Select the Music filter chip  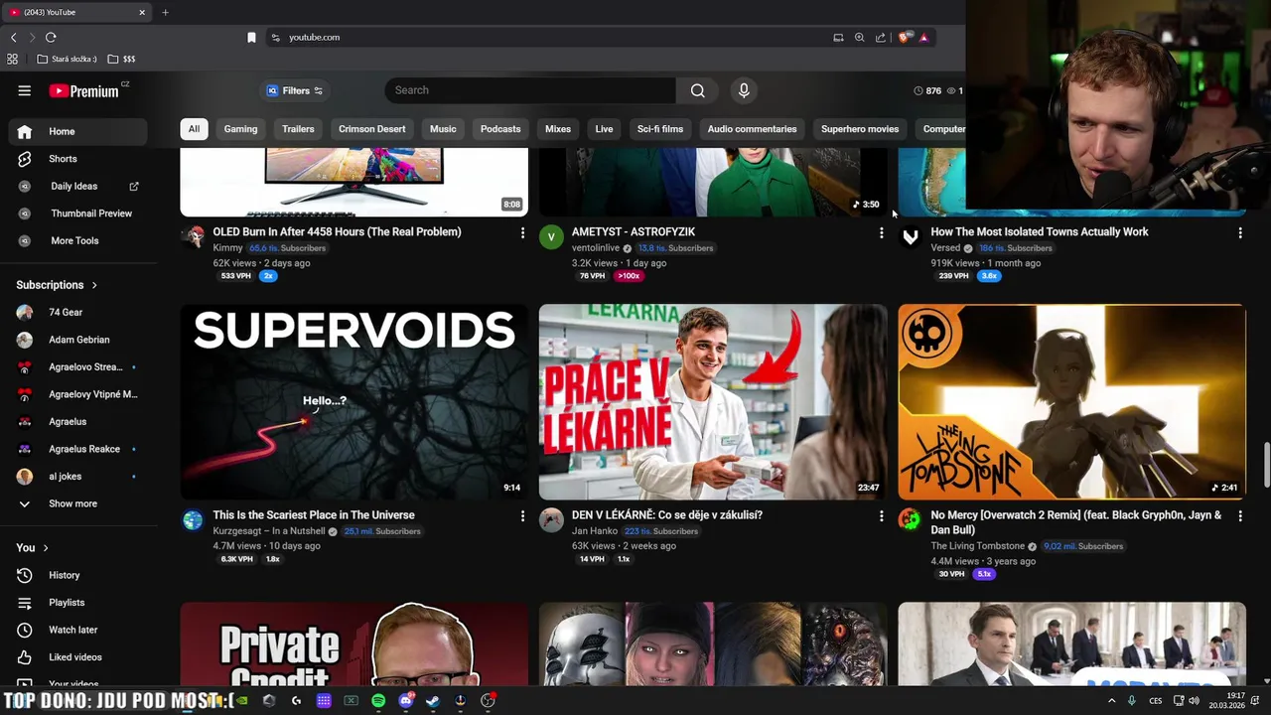click(443, 129)
